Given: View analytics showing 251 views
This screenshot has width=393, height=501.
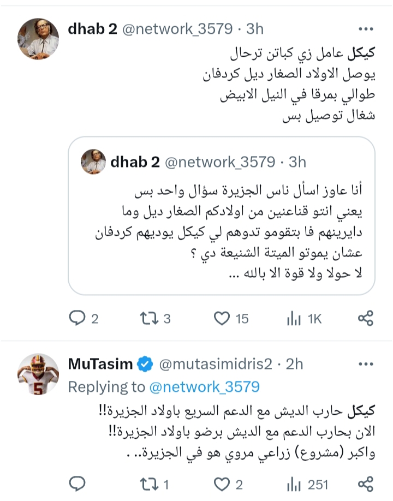Looking at the screenshot, I should coord(294,484).
